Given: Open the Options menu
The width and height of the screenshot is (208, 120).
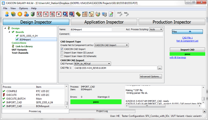Looking at the screenshot, I should tap(23, 8).
